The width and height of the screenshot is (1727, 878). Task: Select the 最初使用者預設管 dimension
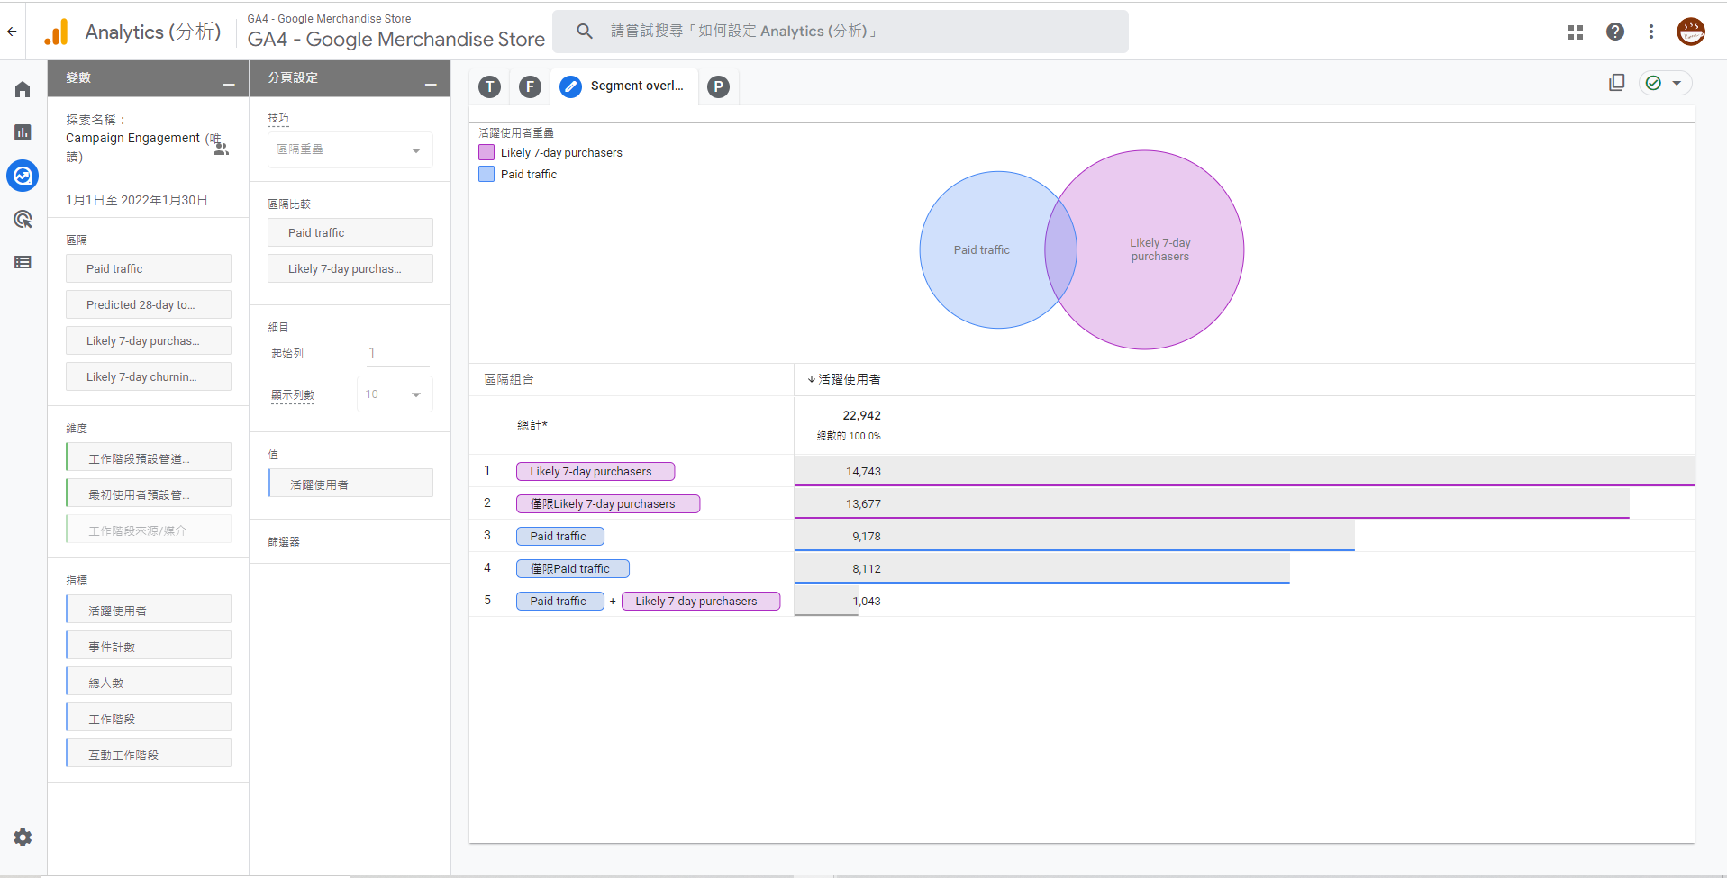[x=149, y=493]
